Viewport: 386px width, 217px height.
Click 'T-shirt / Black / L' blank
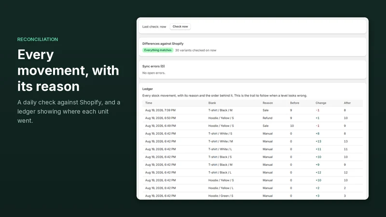tap(220, 173)
